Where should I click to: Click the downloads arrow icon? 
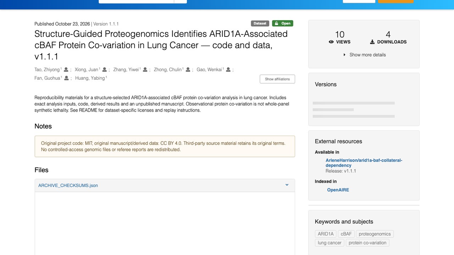372,42
